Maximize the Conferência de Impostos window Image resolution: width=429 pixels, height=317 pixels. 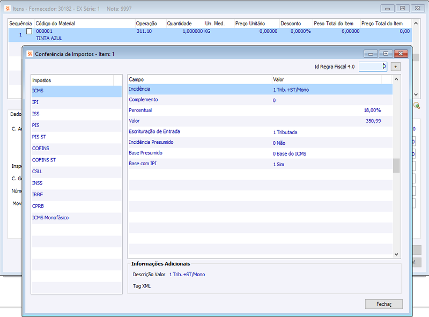386,54
